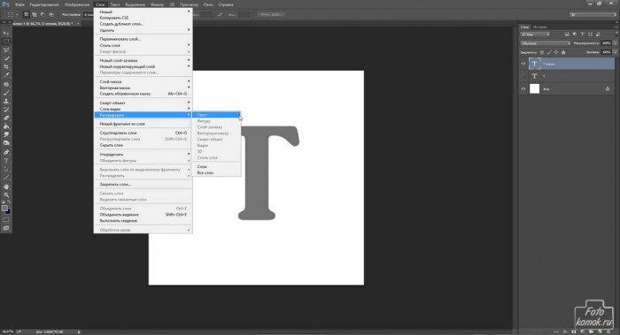Select the Zoom tool
Screen dimensions: 620x335
pos(6,195)
